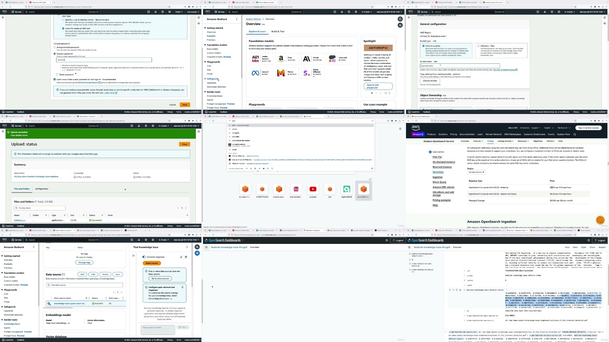Viewport: 609px width, 342px height.
Task: Click help icon in Bedrock Overview window header
Action: [348, 12]
